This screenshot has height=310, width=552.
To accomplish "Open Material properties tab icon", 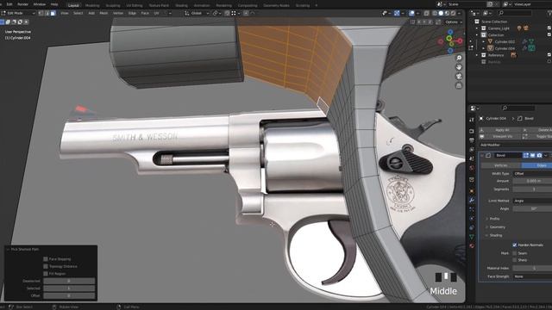I will [472, 245].
